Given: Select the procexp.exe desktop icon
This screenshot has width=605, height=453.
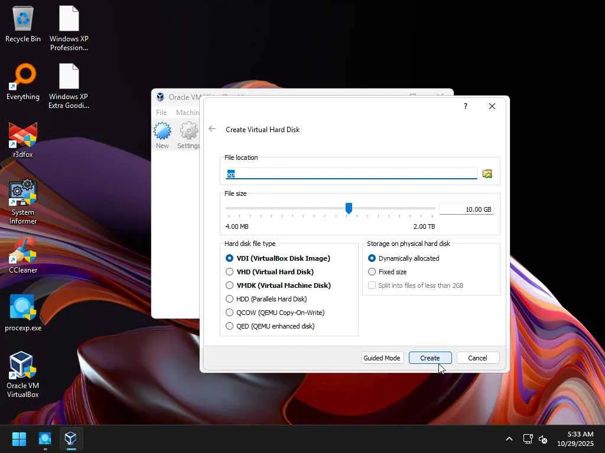Looking at the screenshot, I should (23, 313).
